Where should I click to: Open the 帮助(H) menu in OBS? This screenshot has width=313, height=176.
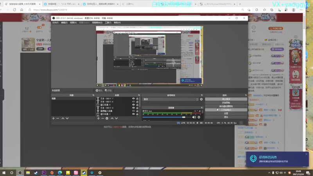tap(117, 23)
